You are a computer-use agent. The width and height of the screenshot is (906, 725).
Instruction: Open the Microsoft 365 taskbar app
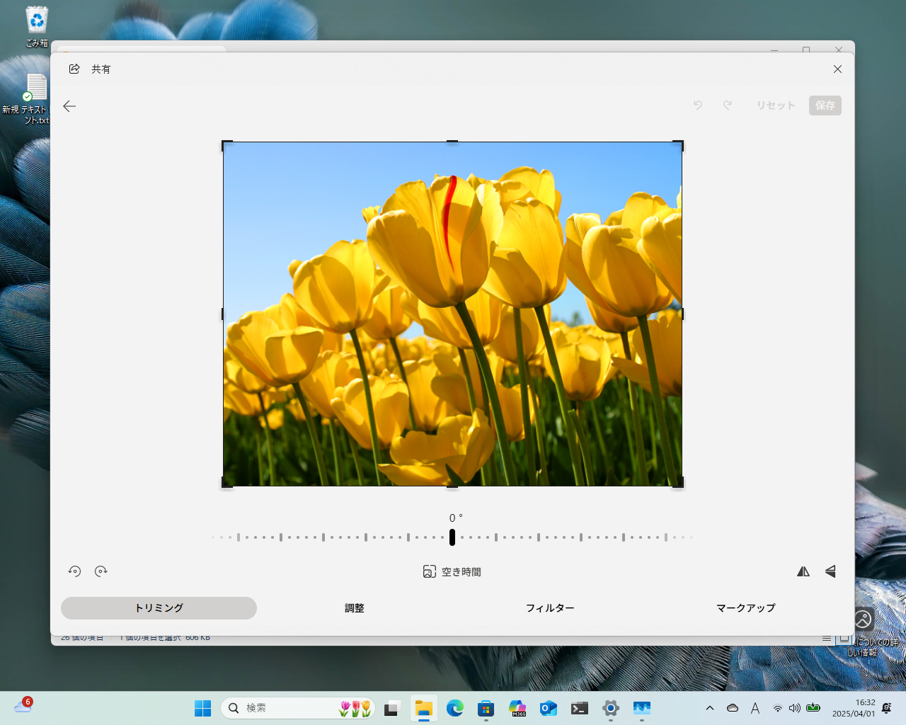(x=517, y=708)
